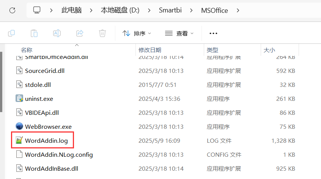Select the uninst.exe file icon
Viewport: 321px width, 179px height.
point(19,99)
